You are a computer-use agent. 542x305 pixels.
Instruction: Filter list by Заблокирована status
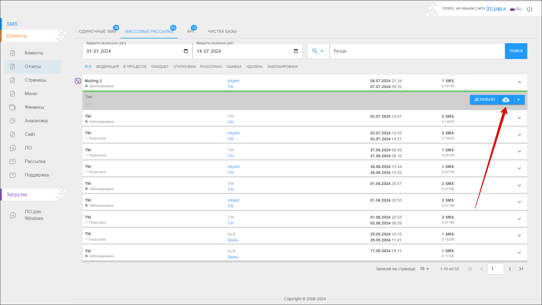pyautogui.click(x=283, y=67)
